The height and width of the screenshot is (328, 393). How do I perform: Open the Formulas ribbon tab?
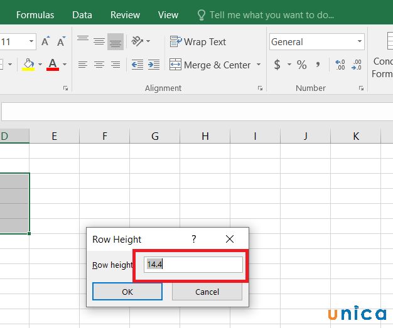35,14
